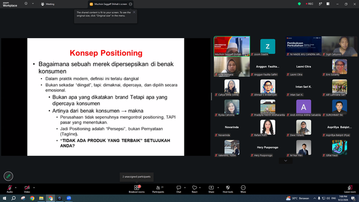This screenshot has height=202, width=359.
Task: Open the Zoom app taskbar icon
Action: pyautogui.click(x=68, y=198)
